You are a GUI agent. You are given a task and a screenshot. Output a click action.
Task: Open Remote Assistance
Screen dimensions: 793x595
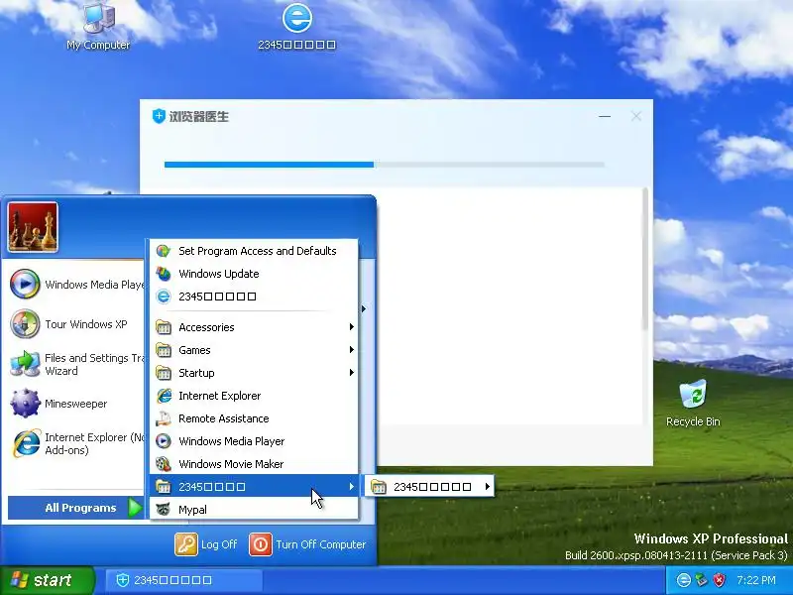pos(254,418)
